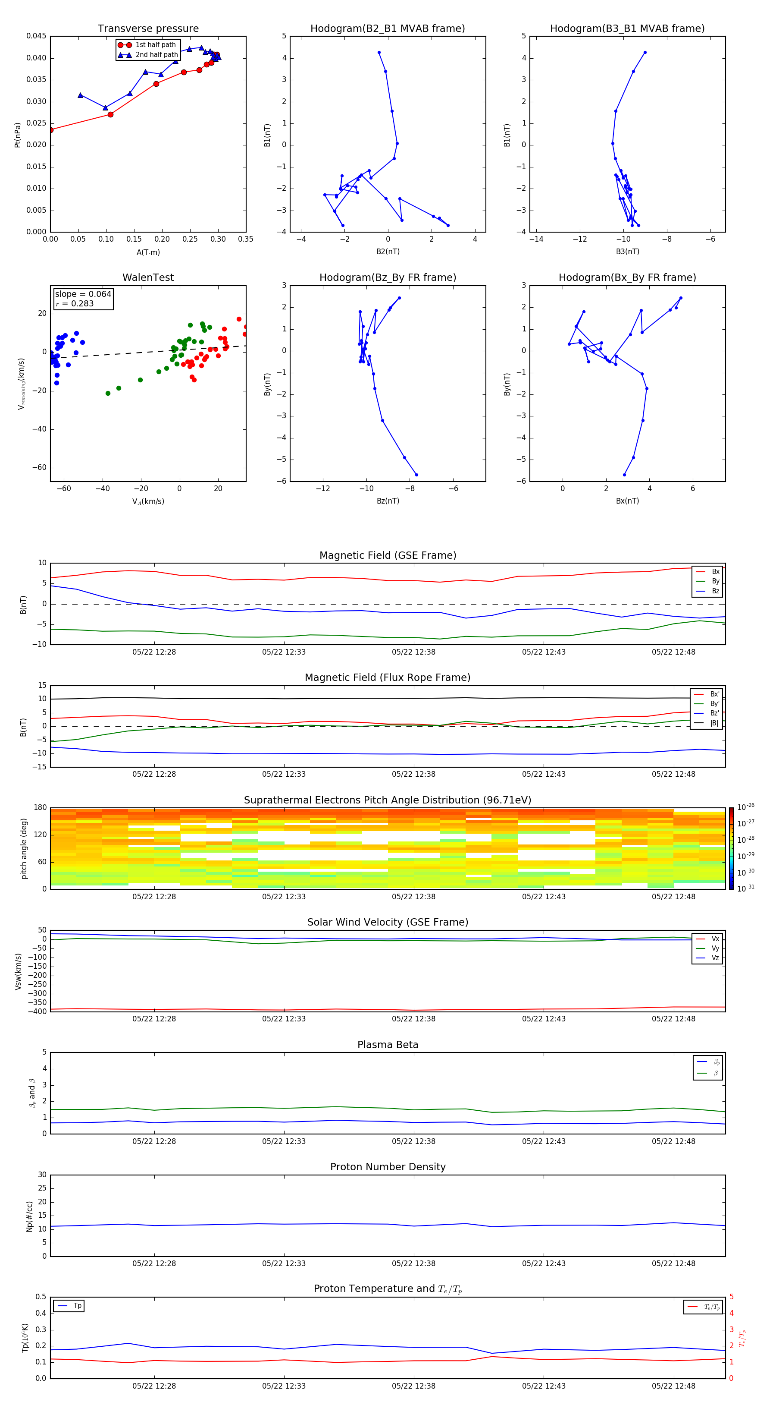The width and height of the screenshot is (776, 1424).
Task: Select the Suprathermal Electrons Pitch Angle Distribution title
Action: (388, 800)
